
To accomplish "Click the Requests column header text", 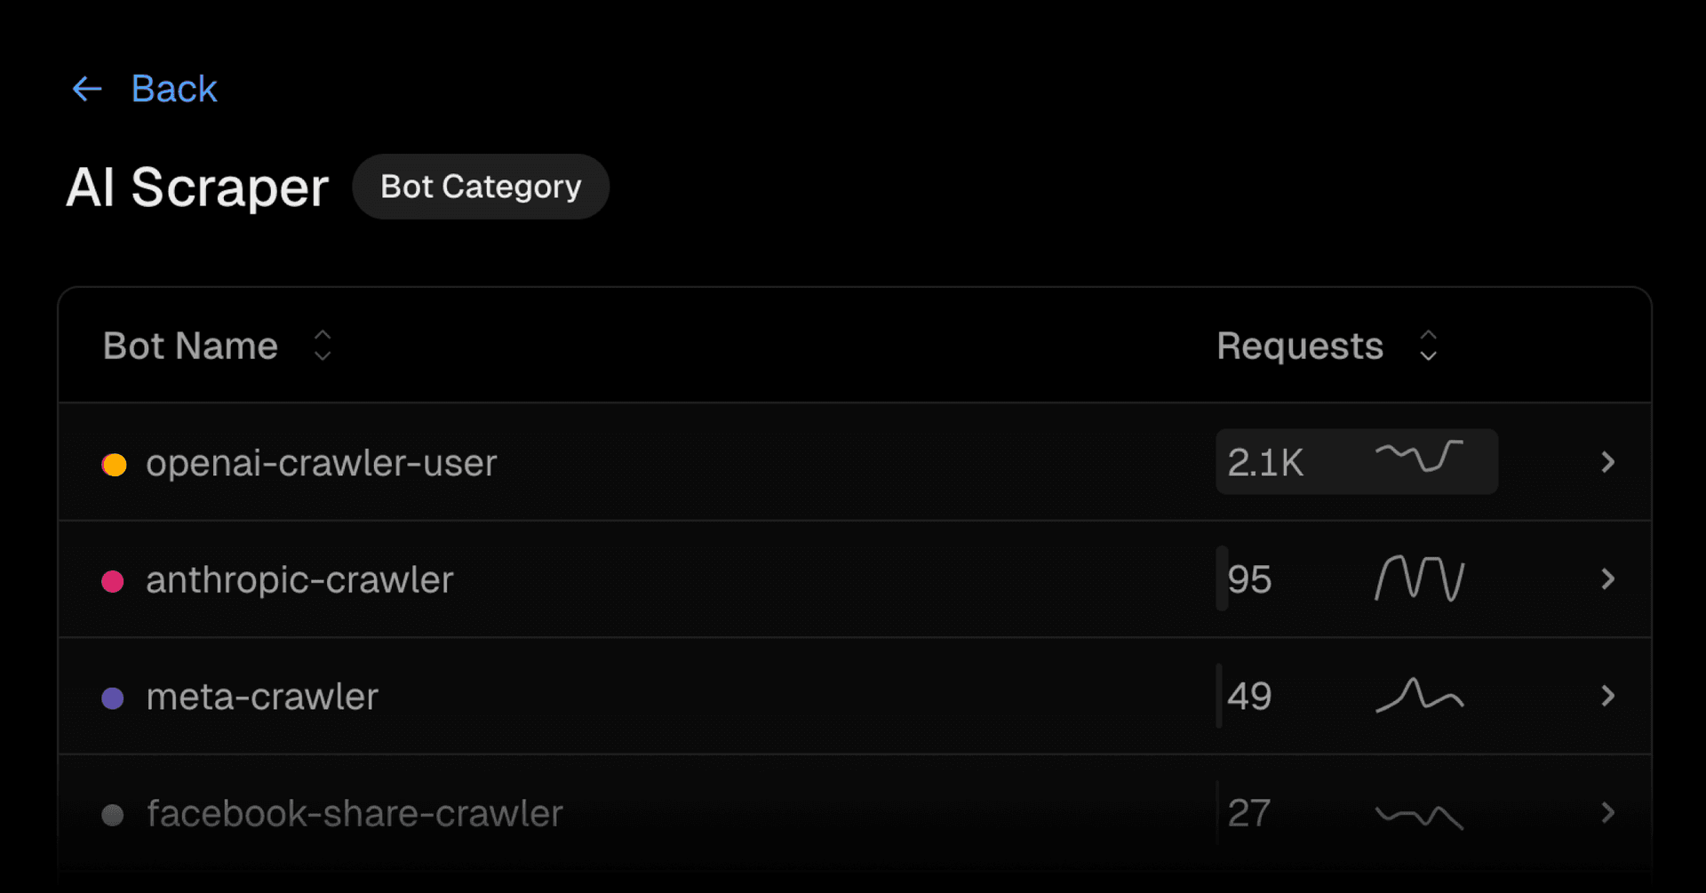I will pos(1299,346).
